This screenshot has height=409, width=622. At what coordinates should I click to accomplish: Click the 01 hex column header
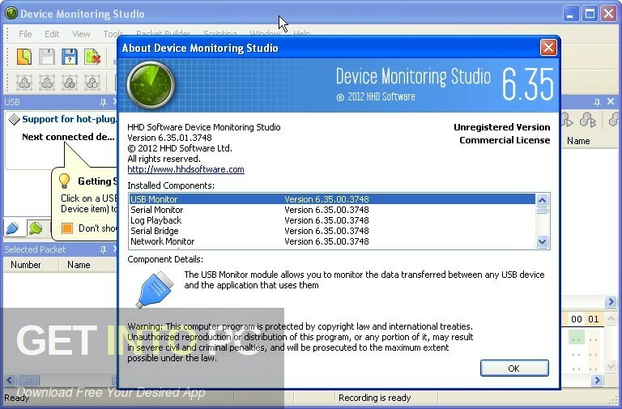[x=594, y=319]
